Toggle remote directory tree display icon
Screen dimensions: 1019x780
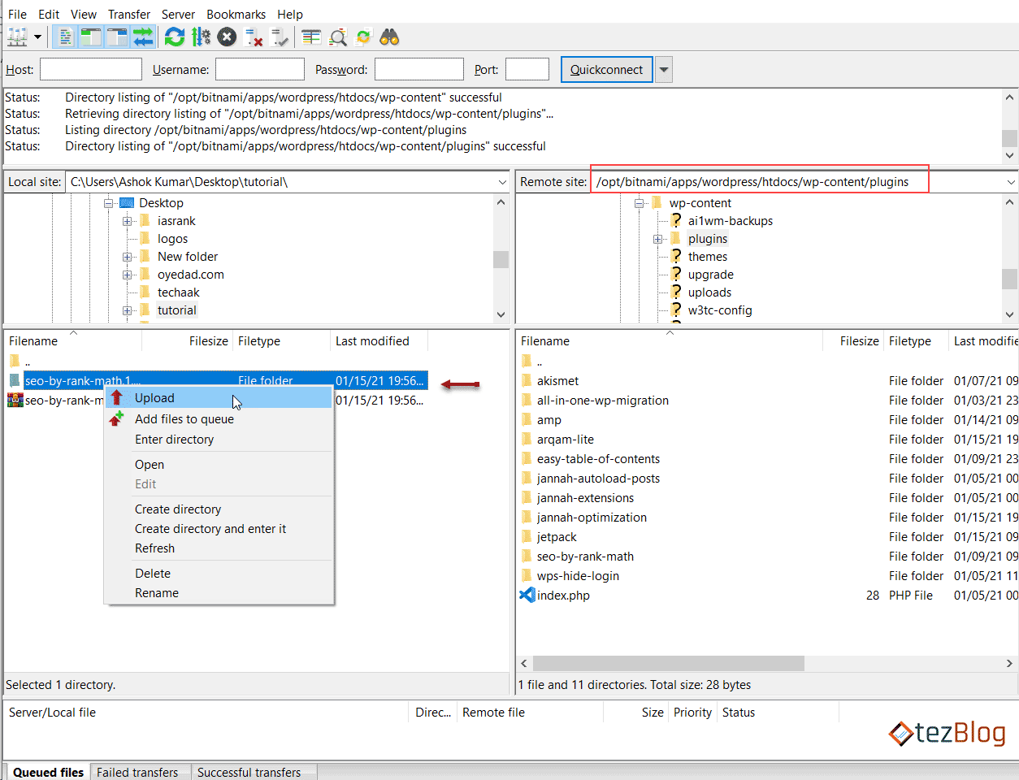coord(118,37)
